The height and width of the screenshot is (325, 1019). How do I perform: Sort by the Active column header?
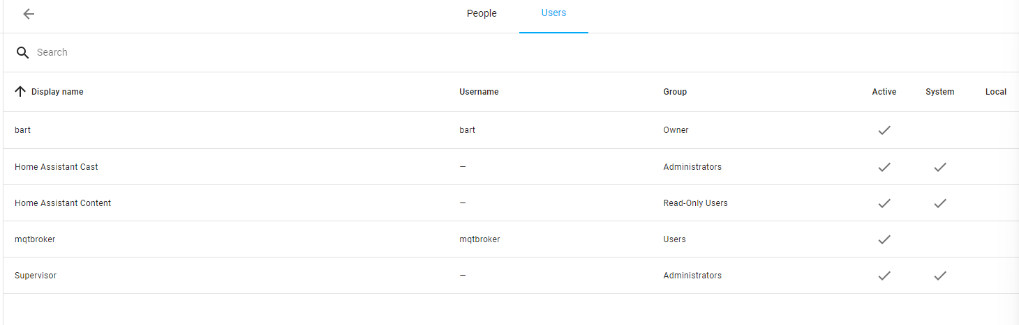[884, 92]
